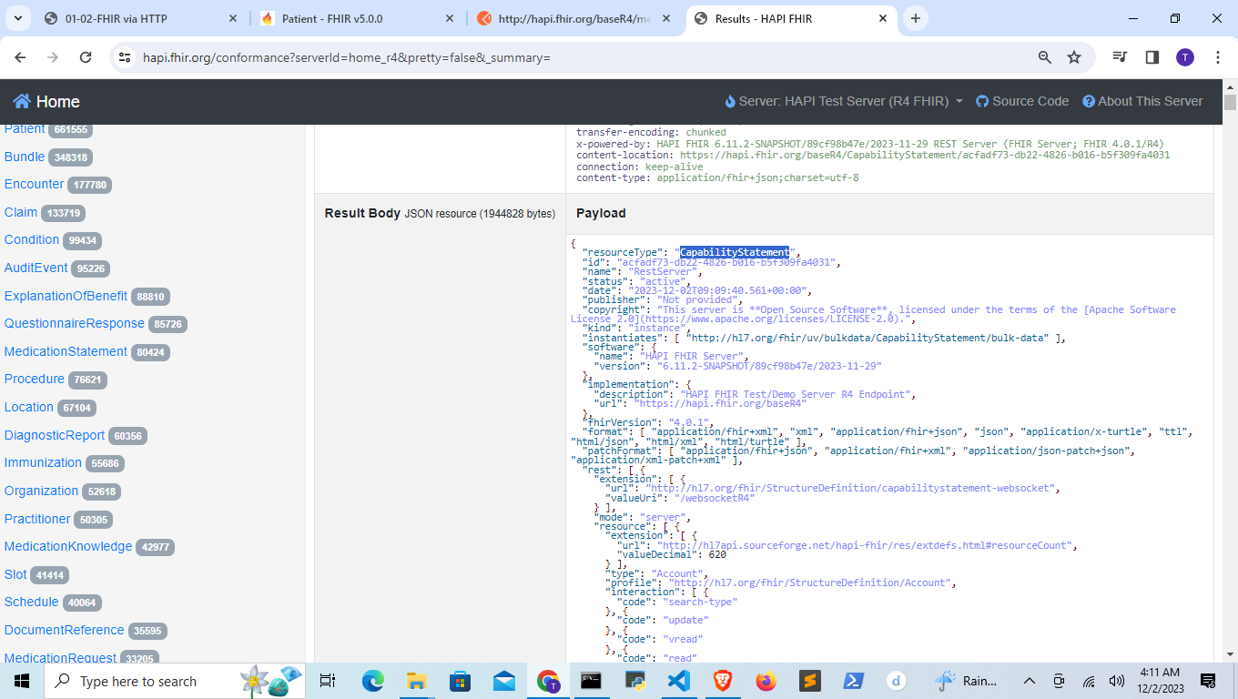The width and height of the screenshot is (1238, 699).
Task: Open the Practitioner resource link
Action: click(x=37, y=519)
